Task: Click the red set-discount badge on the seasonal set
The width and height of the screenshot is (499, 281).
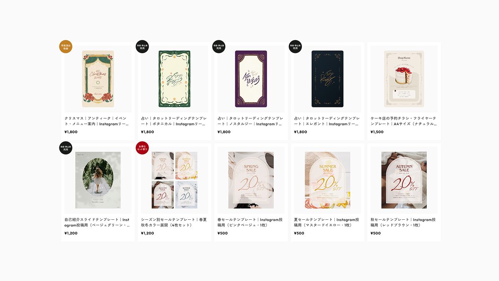Action: [142, 148]
